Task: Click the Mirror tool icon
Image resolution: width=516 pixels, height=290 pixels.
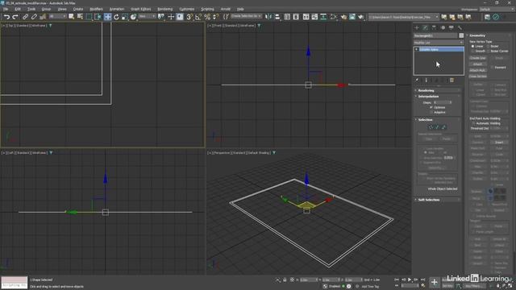Action: pyautogui.click(x=268, y=17)
